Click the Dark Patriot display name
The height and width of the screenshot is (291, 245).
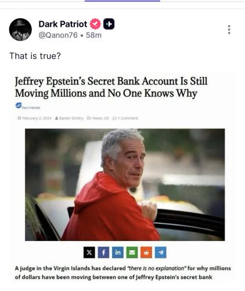click(x=63, y=24)
